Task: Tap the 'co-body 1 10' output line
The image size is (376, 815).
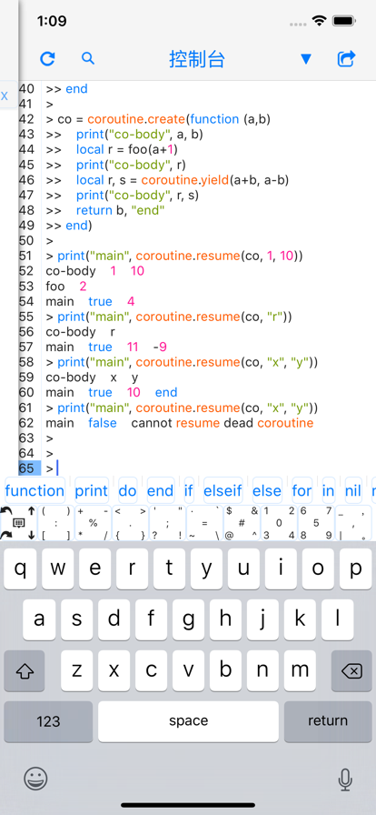Action: point(95,271)
